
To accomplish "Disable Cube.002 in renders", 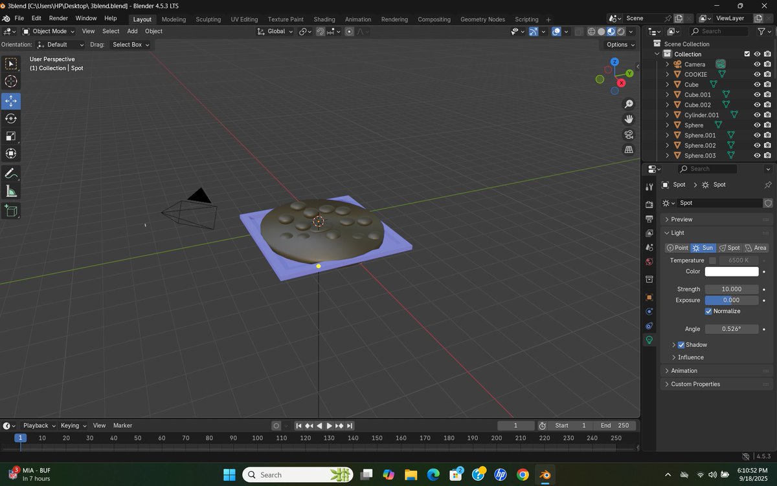I will 767,105.
